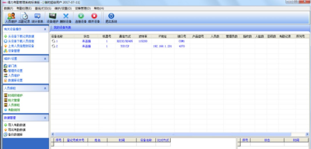This screenshot has width=311, height=149.
Task: Click the 设备维护 toolbar icon
Action: pyautogui.click(x=53, y=17)
